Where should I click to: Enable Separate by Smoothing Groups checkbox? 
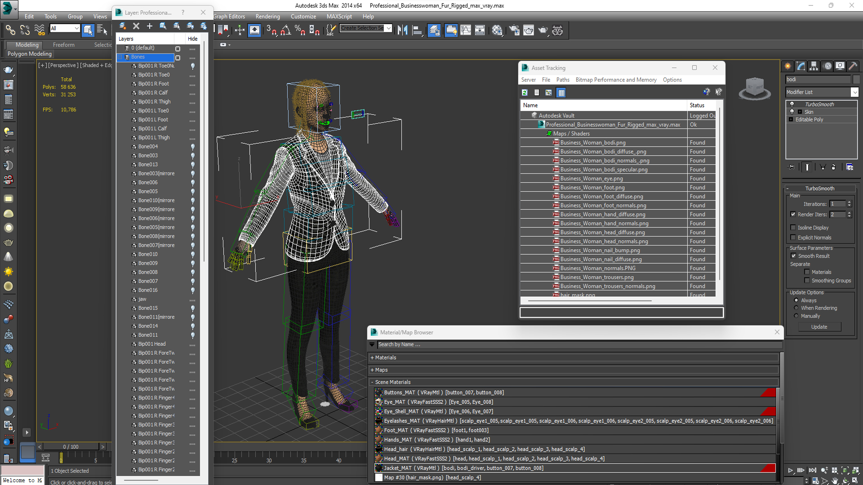pos(807,281)
